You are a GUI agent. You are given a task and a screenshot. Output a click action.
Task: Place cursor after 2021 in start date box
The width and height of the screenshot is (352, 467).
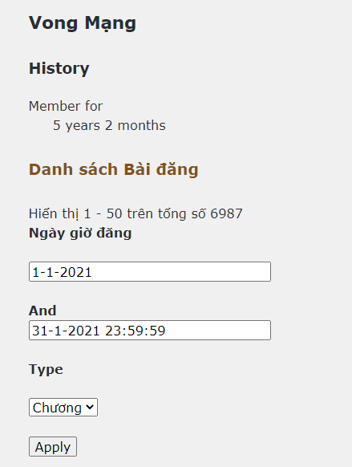click(92, 272)
